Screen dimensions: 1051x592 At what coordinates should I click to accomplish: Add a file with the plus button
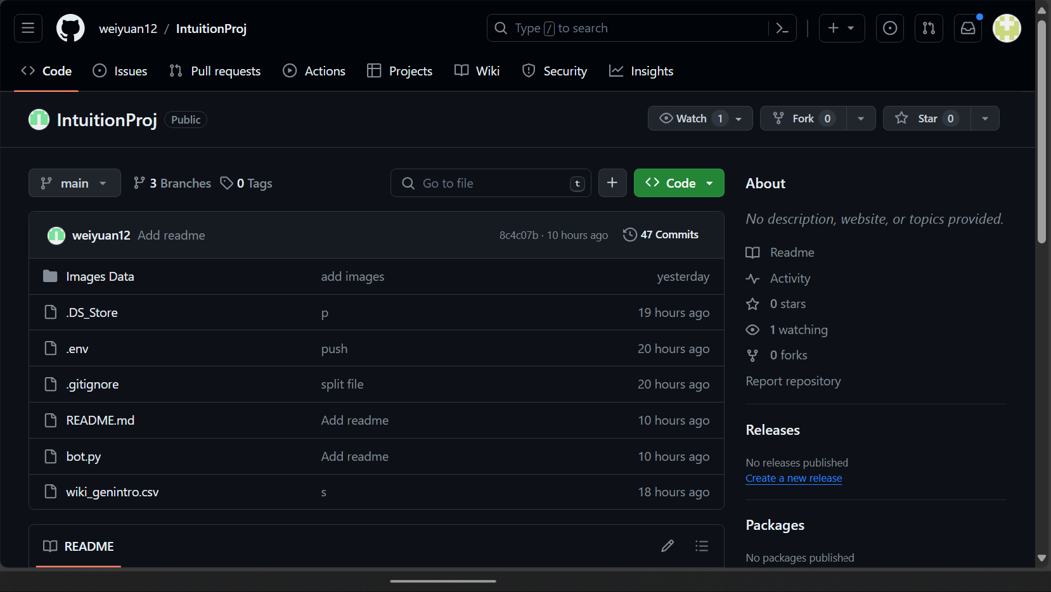pos(612,183)
